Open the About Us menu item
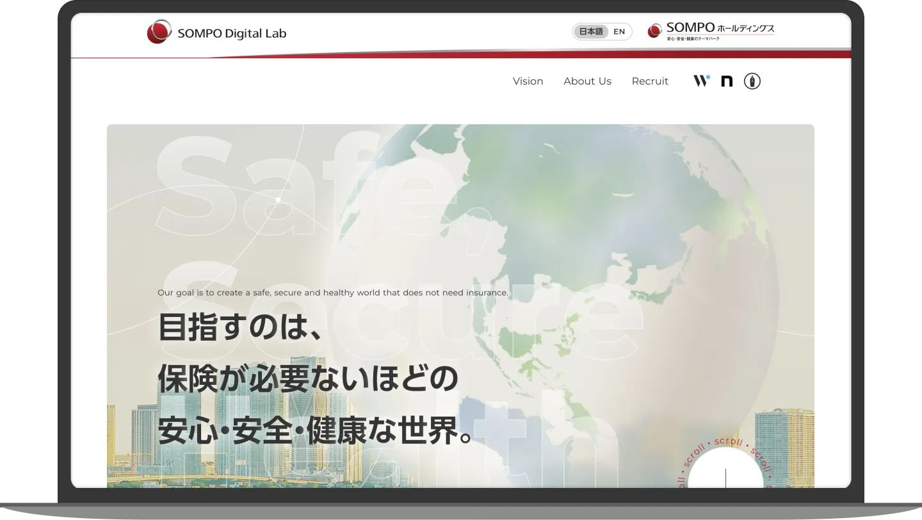This screenshot has width=922, height=520. point(587,81)
